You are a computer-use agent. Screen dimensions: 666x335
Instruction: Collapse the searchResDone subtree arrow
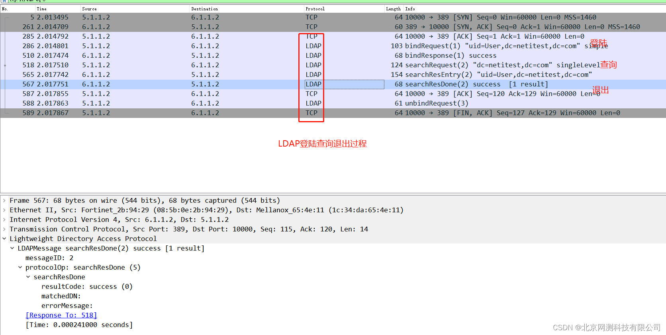(x=28, y=277)
